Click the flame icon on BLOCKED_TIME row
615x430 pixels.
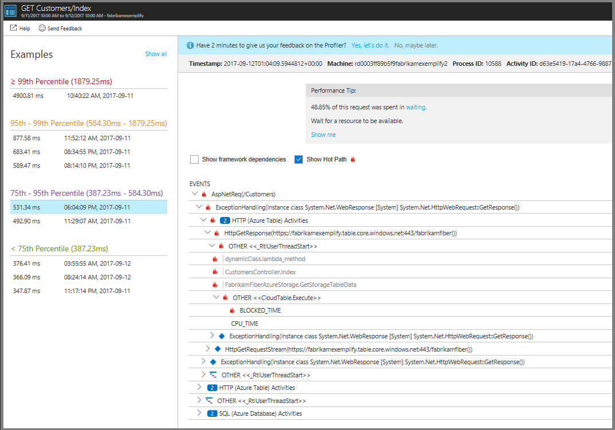(232, 311)
